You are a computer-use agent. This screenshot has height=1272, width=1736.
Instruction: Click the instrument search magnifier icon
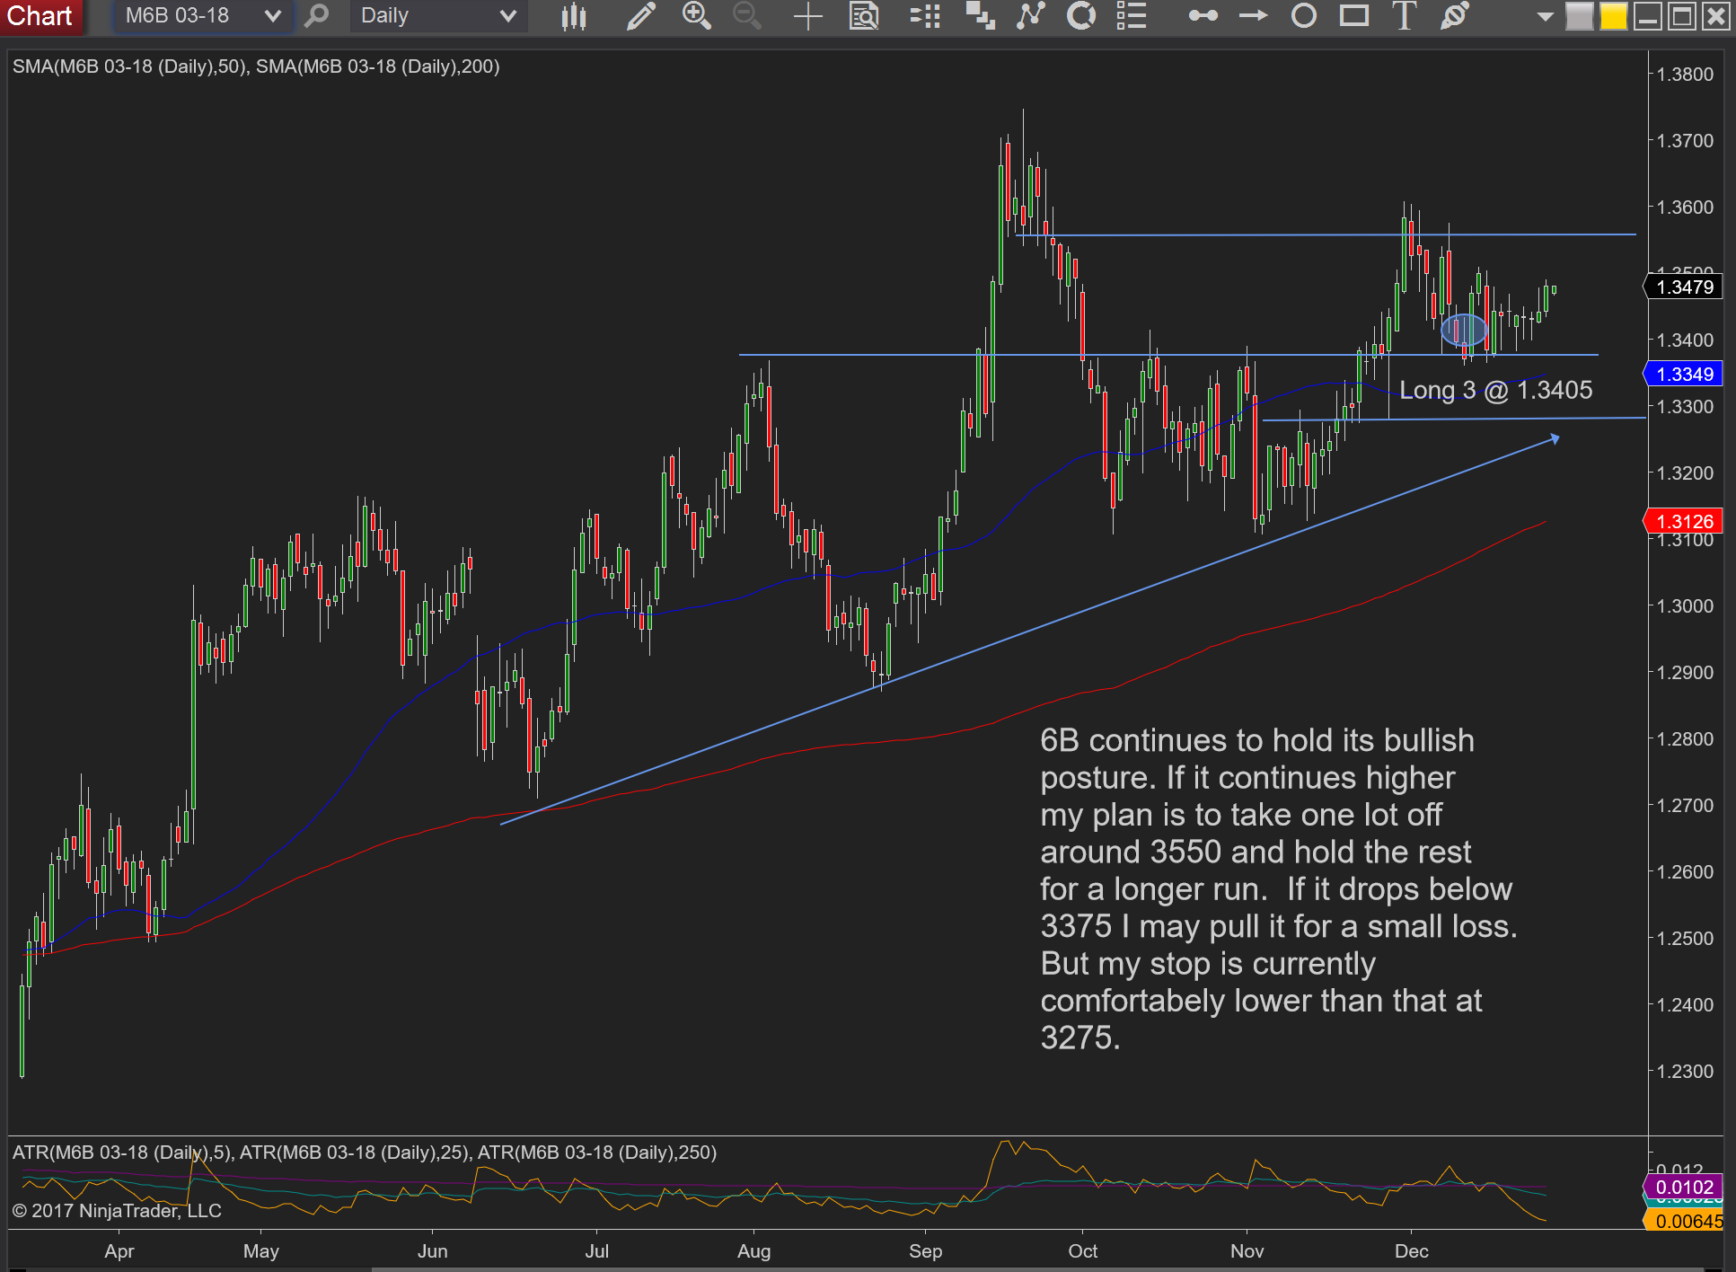coord(317,16)
